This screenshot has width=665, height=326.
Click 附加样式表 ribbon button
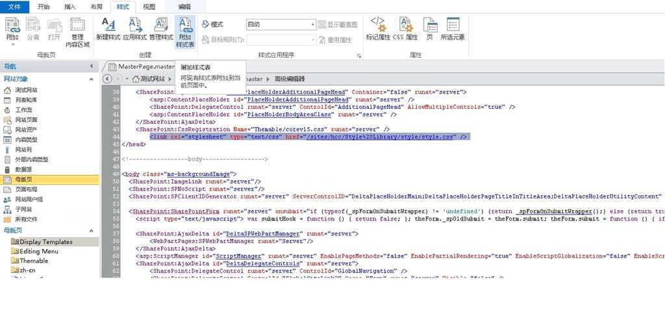(x=185, y=32)
